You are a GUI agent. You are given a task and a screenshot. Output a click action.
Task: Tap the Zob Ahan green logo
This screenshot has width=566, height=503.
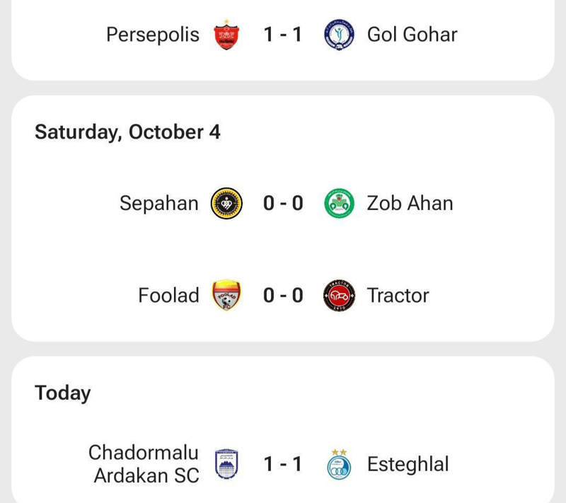pyautogui.click(x=339, y=204)
